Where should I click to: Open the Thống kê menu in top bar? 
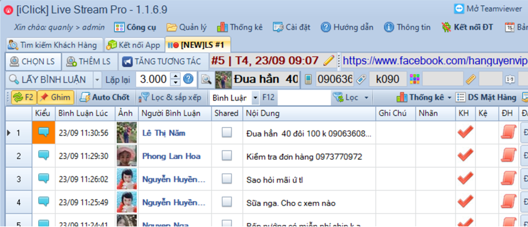(240, 27)
